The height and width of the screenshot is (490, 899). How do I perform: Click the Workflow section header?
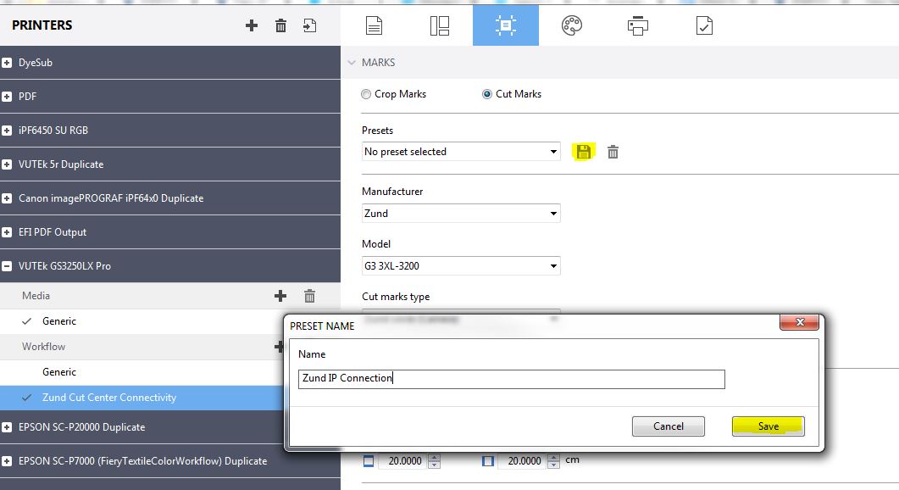[43, 347]
